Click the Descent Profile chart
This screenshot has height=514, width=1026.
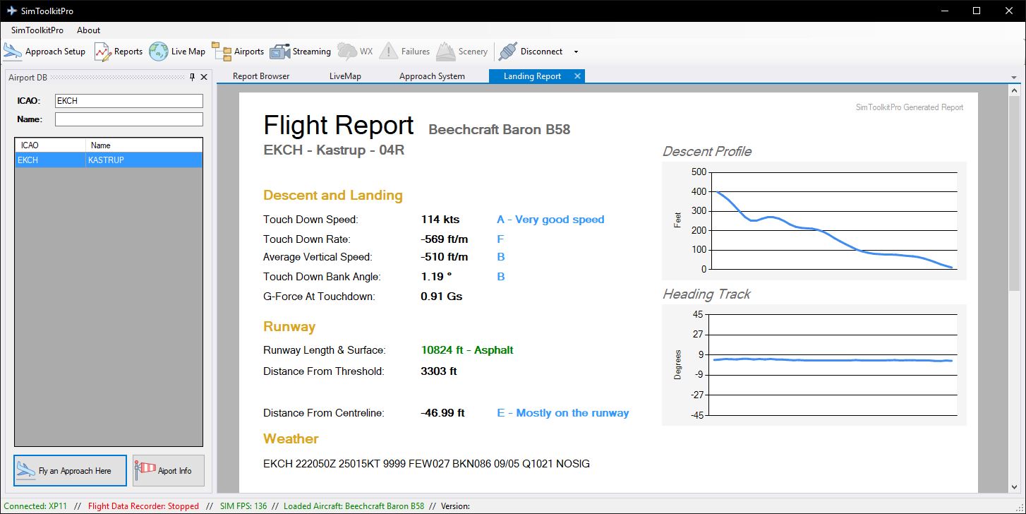point(814,220)
